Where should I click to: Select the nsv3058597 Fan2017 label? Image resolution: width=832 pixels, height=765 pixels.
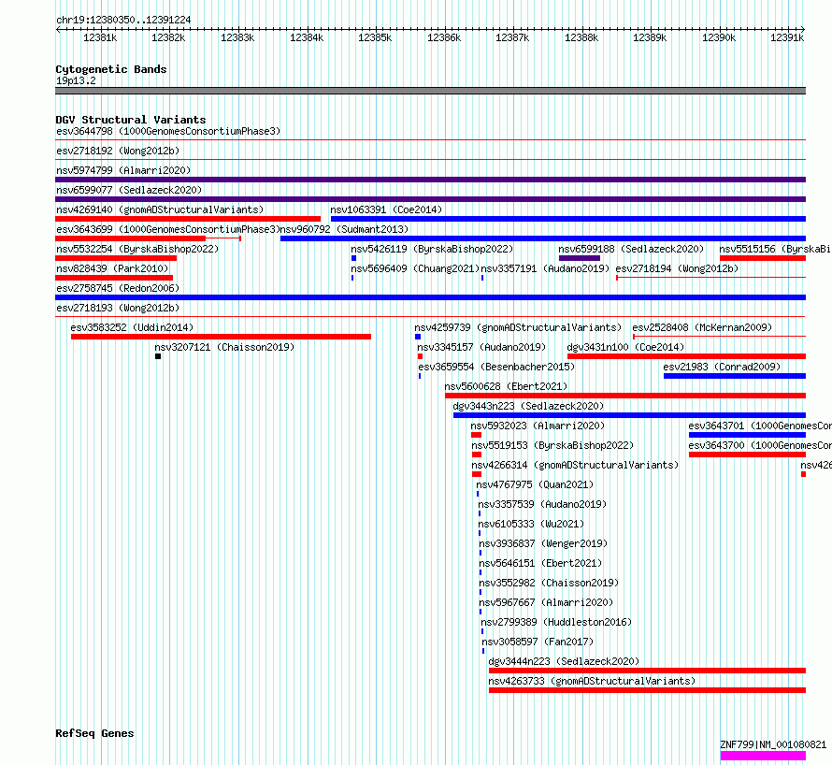point(538,642)
